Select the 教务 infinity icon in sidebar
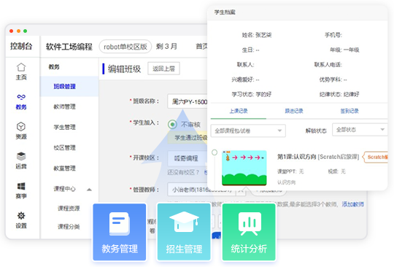The image size is (394, 267). click(21, 97)
